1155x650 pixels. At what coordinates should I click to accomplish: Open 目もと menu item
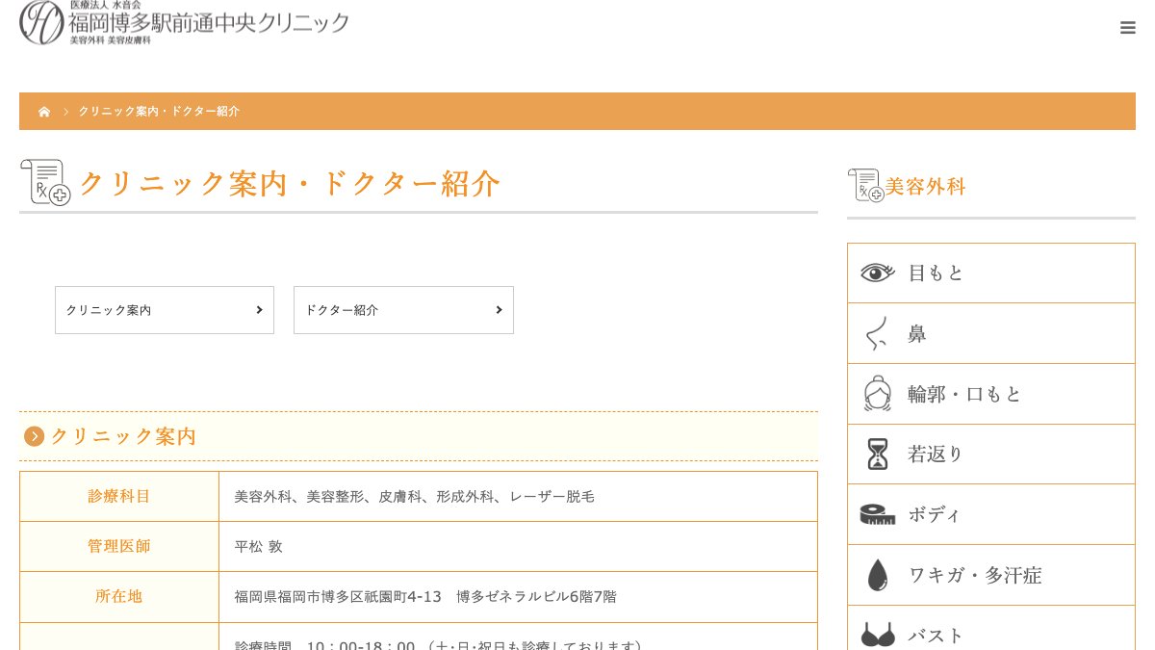pyautogui.click(x=991, y=273)
